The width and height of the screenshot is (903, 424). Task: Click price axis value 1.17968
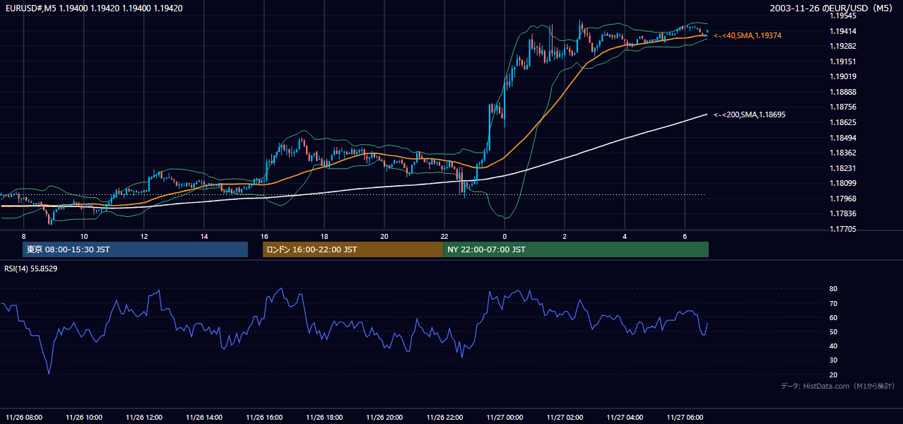(843, 199)
